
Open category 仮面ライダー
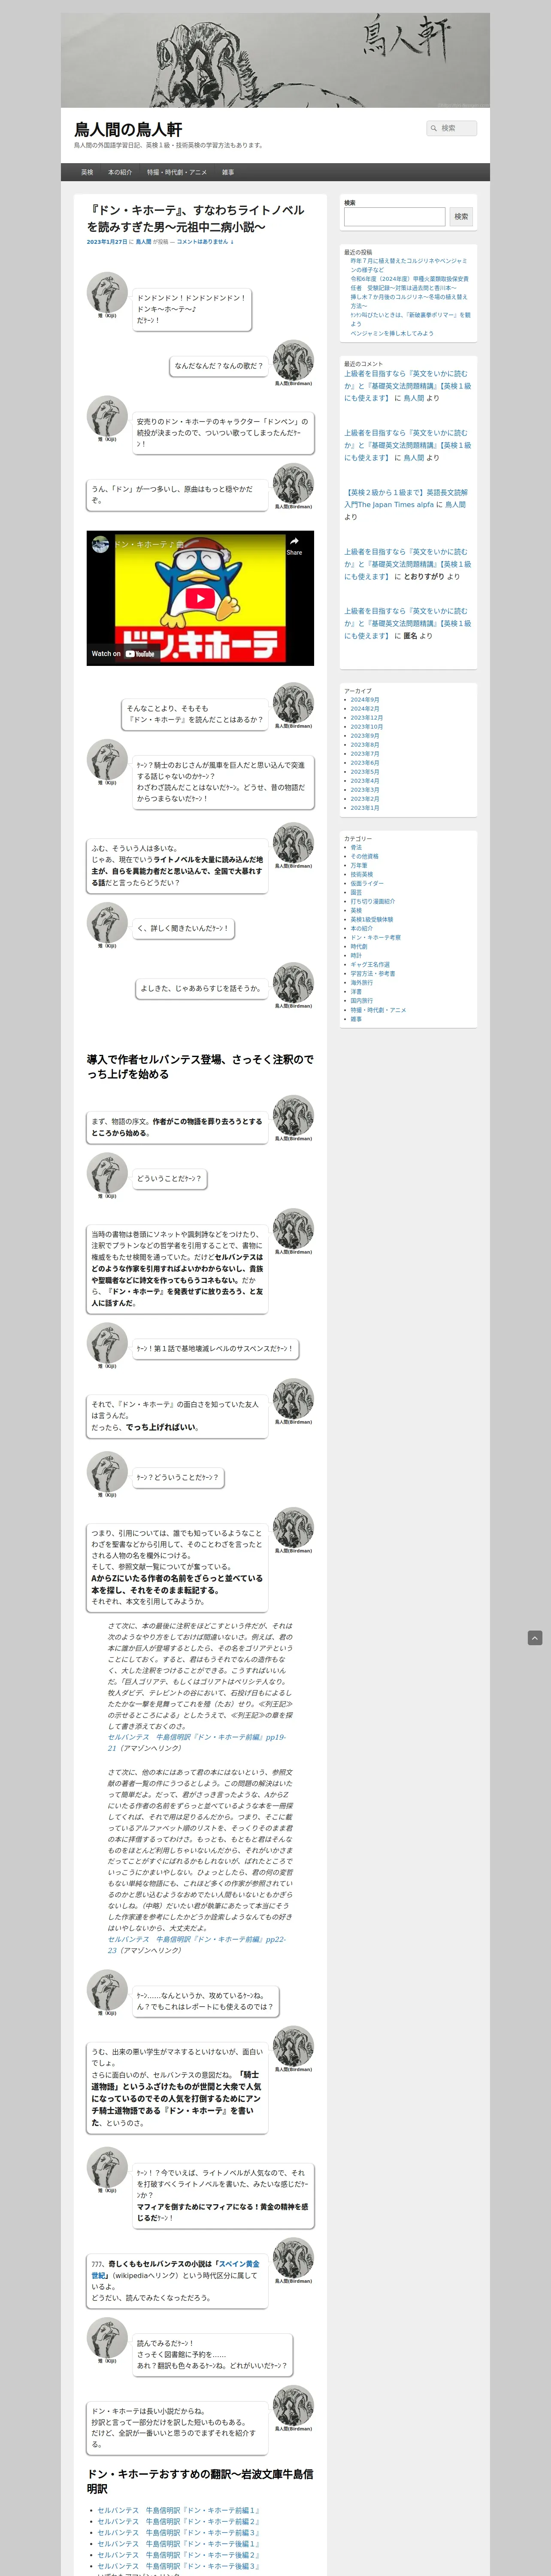tap(366, 884)
